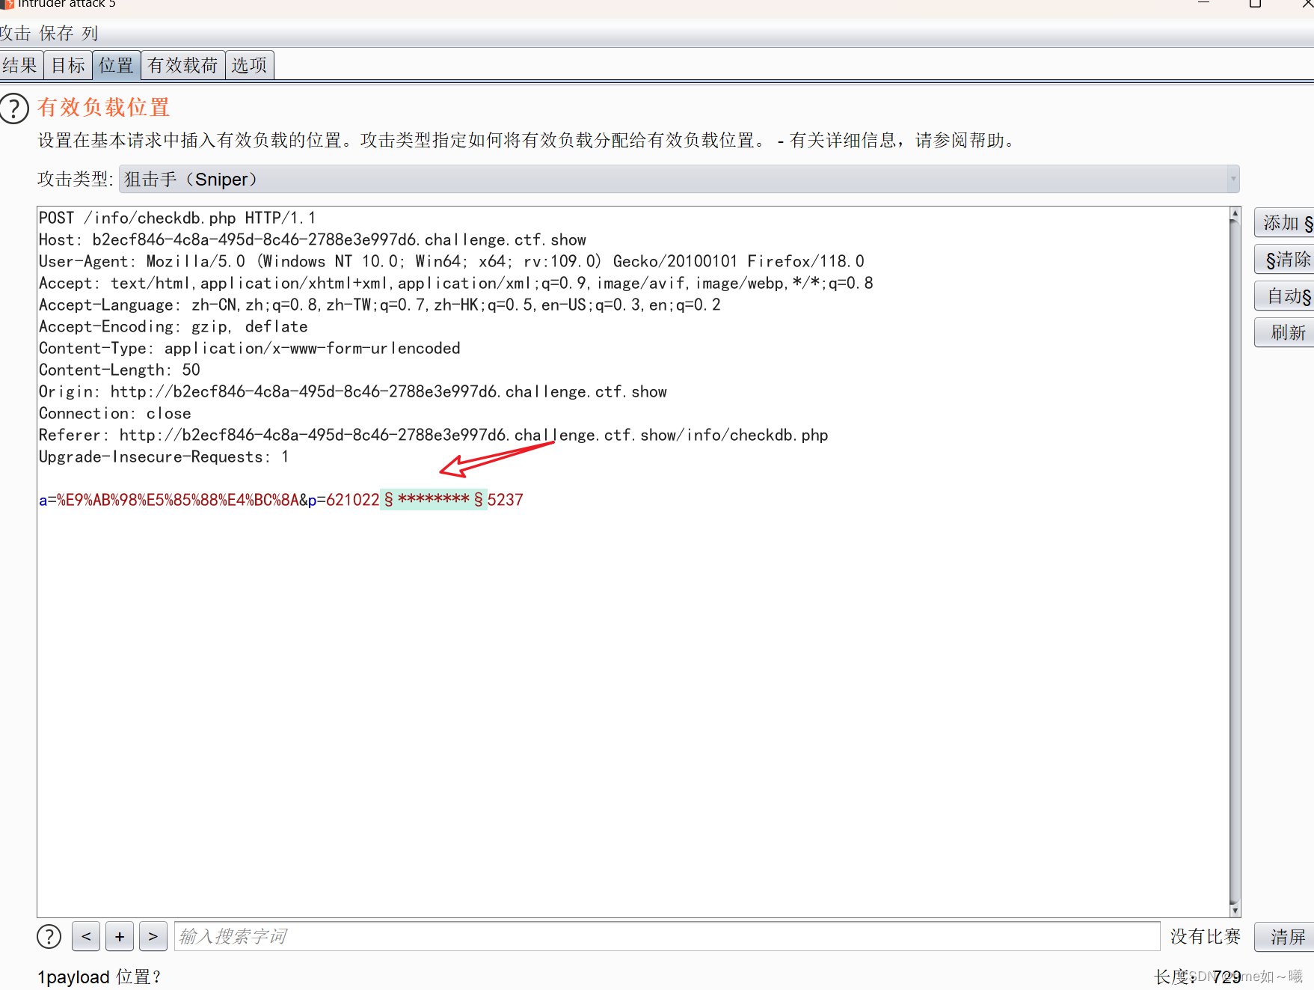Viewport: 1314px width, 990px height.
Task: Click the request editor scrollbar down arrow
Action: coord(1235,910)
